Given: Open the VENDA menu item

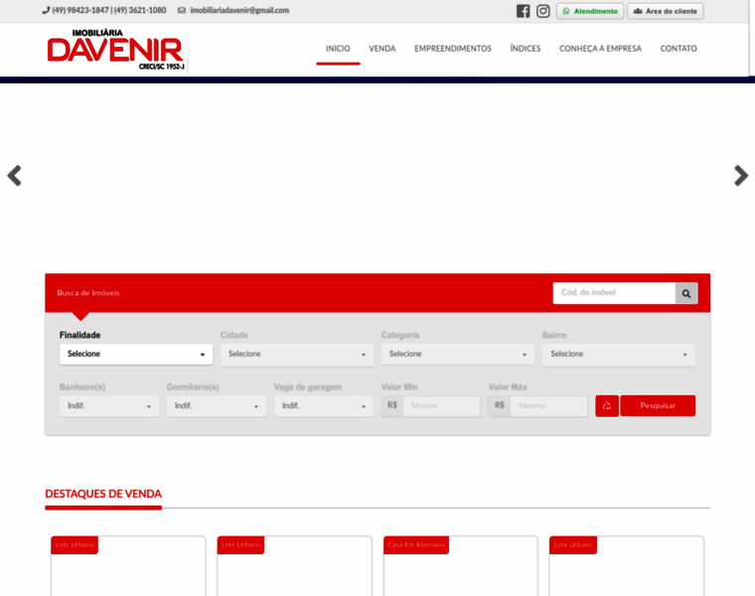Looking at the screenshot, I should pyautogui.click(x=382, y=49).
